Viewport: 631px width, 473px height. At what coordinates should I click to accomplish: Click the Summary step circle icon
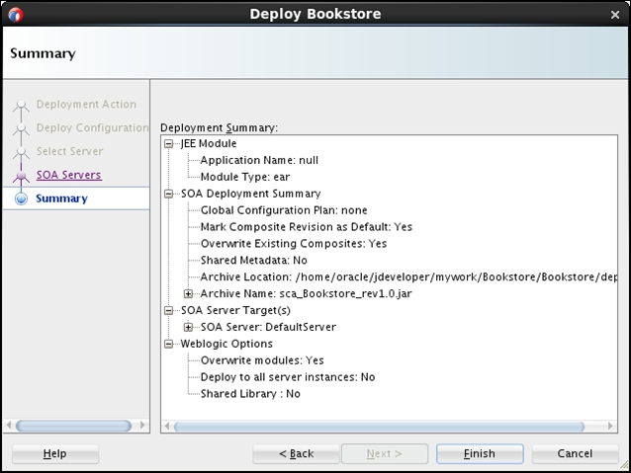(21, 198)
